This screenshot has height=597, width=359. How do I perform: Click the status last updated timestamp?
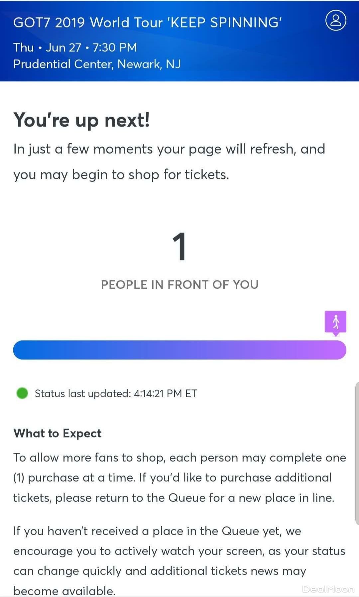[116, 393]
